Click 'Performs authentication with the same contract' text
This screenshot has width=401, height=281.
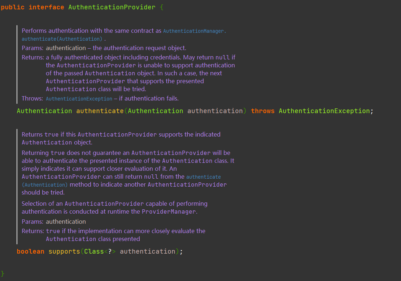tap(88, 31)
